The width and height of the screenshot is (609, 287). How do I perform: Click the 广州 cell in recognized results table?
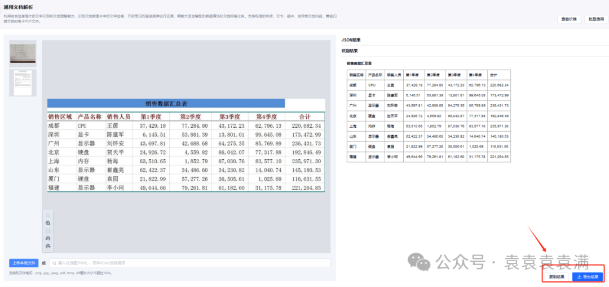(x=352, y=105)
